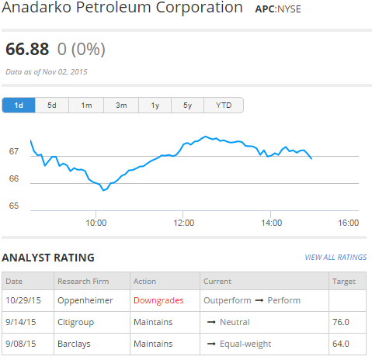Click the 67 price axis label
The width and height of the screenshot is (372, 360).
click(x=14, y=151)
